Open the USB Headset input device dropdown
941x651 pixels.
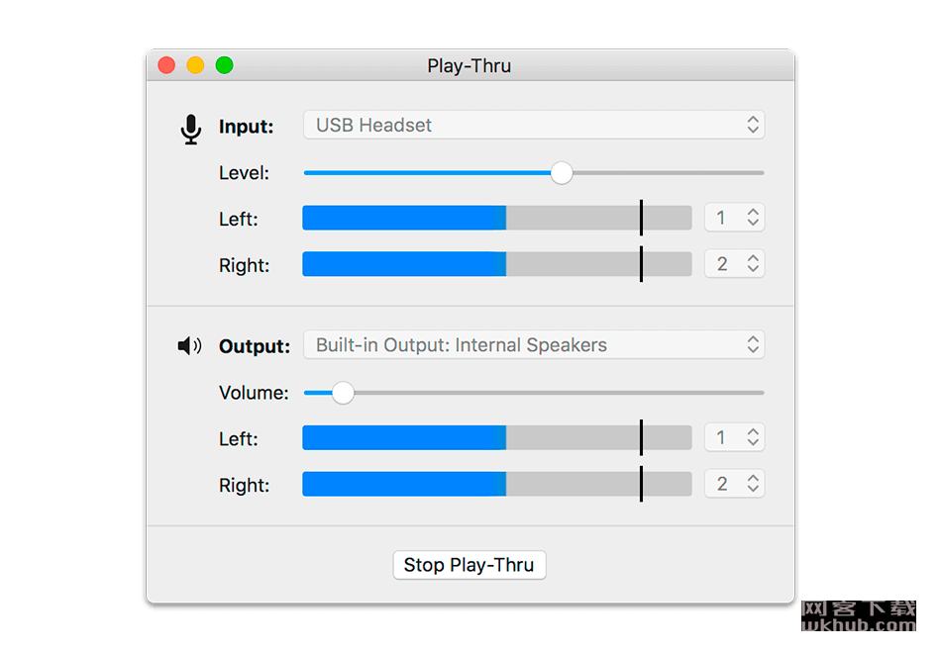pyautogui.click(x=534, y=125)
